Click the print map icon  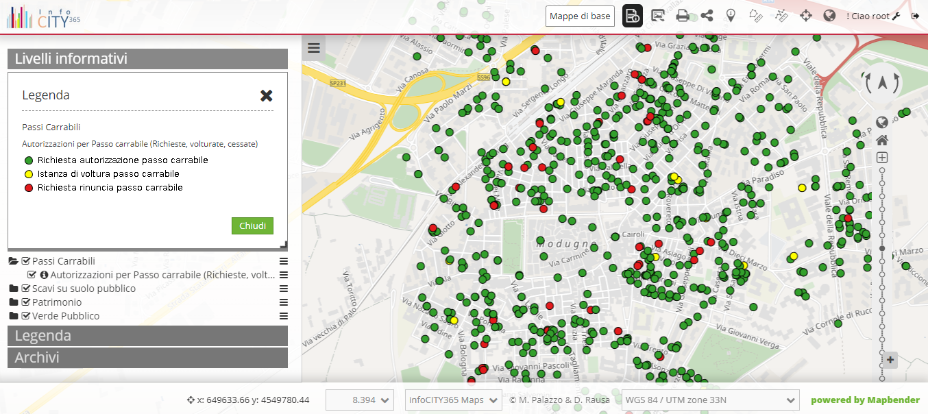(x=683, y=16)
